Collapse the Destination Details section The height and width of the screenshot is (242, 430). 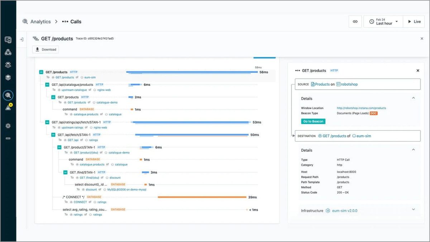coord(414,150)
